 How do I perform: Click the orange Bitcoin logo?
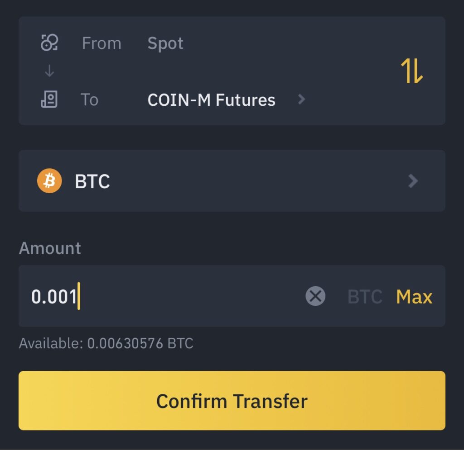49,181
